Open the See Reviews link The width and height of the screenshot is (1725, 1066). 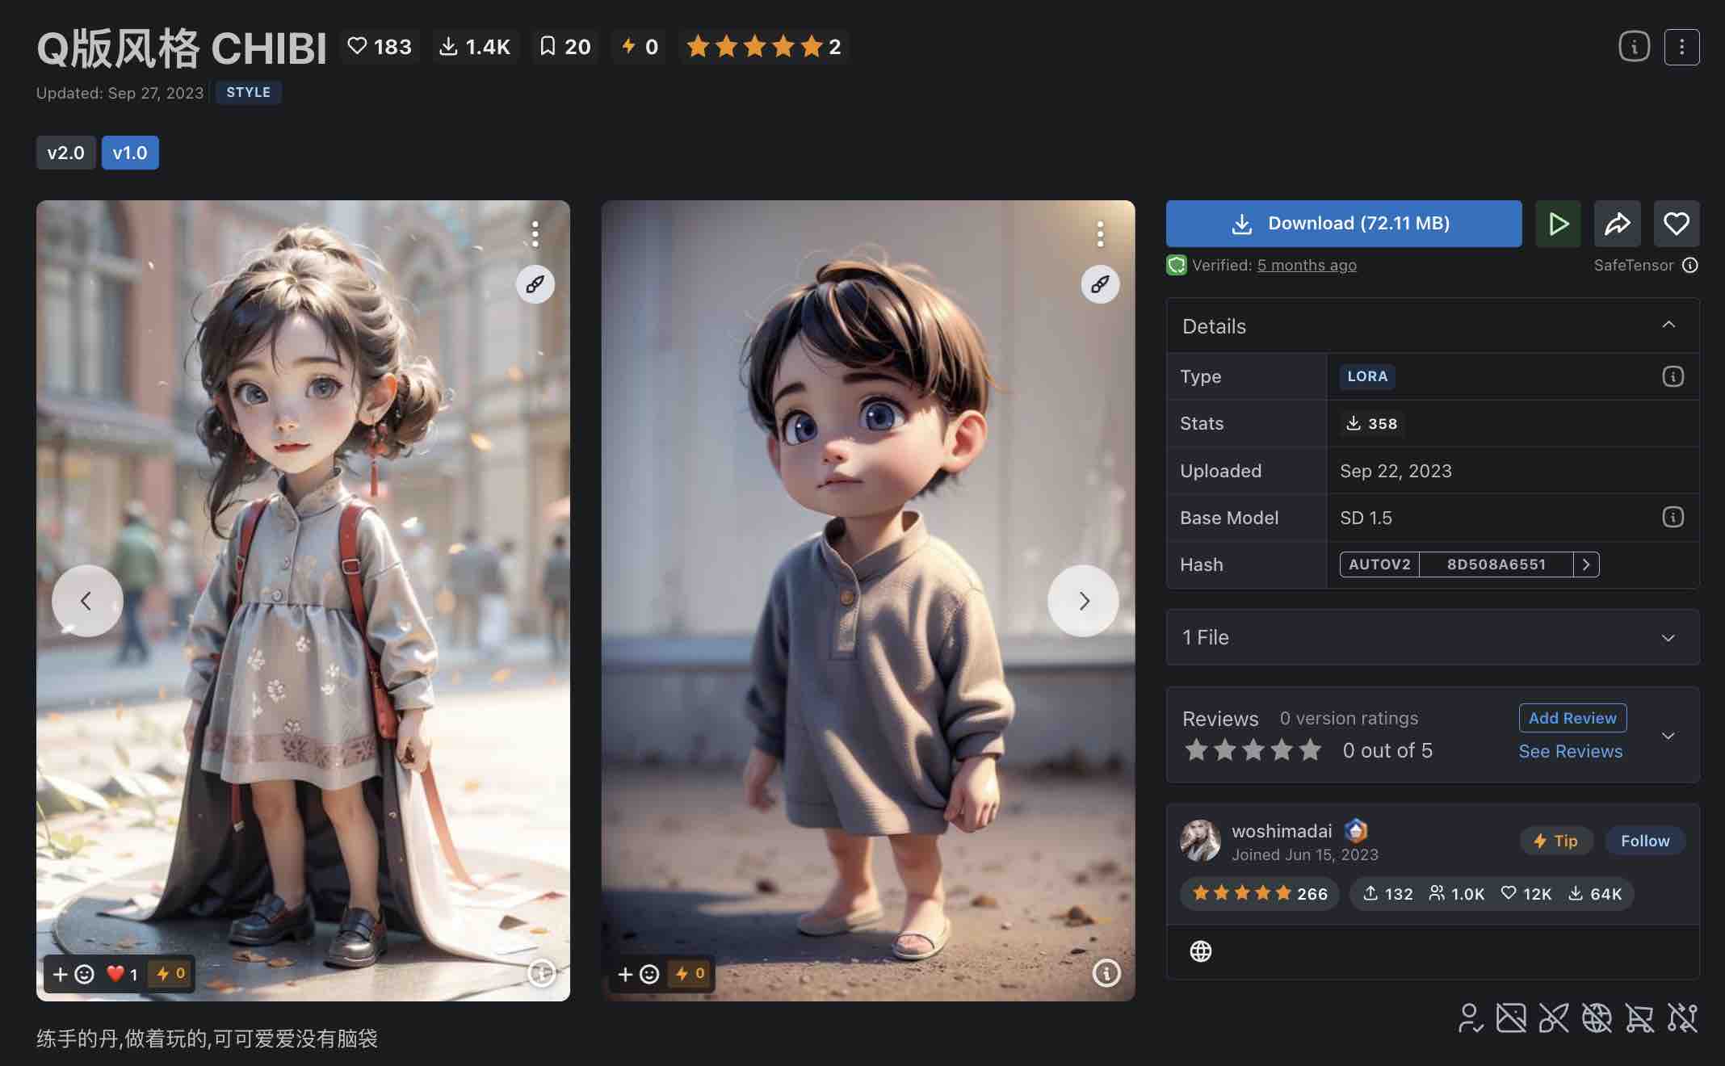pos(1570,751)
